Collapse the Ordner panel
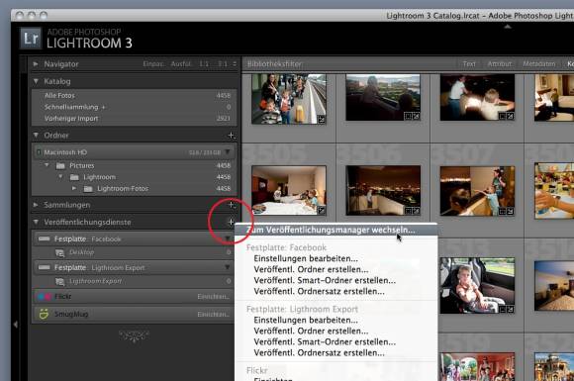Image resolution: width=574 pixels, height=381 pixels. pyautogui.click(x=36, y=135)
